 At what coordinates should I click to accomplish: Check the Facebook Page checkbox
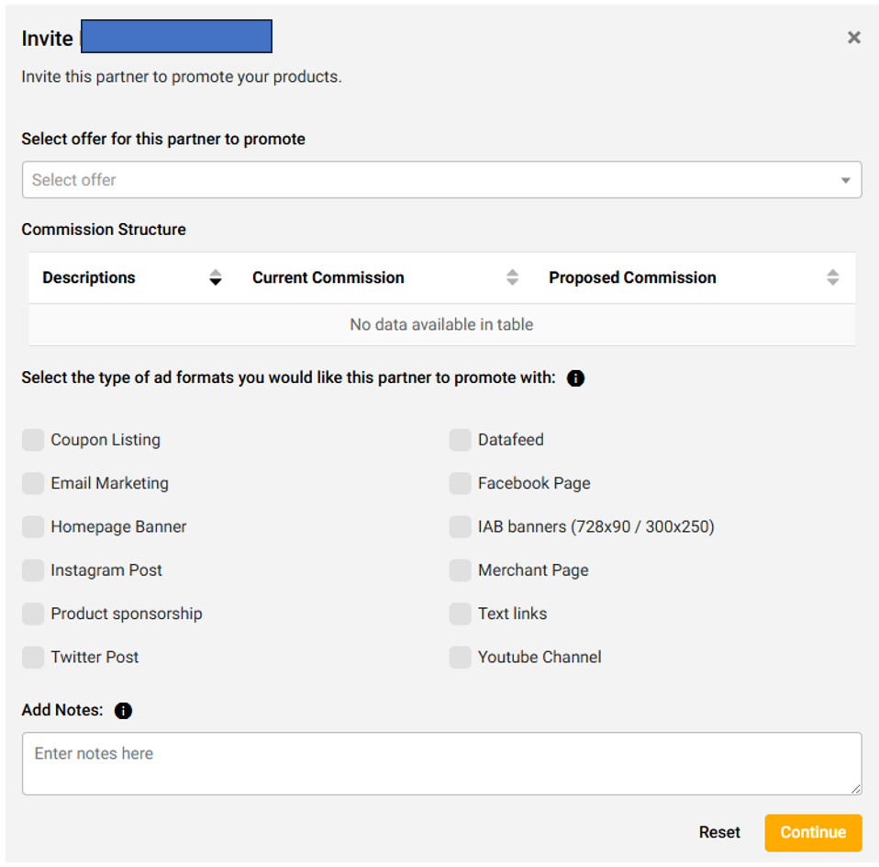tap(460, 483)
